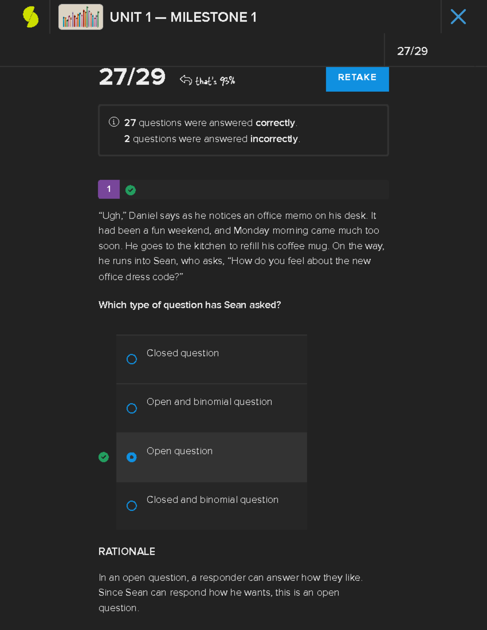Image resolution: width=487 pixels, height=630 pixels.
Task: Click the 'Open question' answer text
Action: coord(179,451)
